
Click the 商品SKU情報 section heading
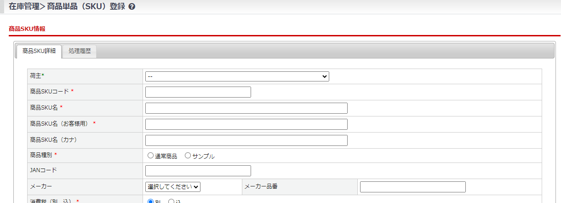point(27,29)
